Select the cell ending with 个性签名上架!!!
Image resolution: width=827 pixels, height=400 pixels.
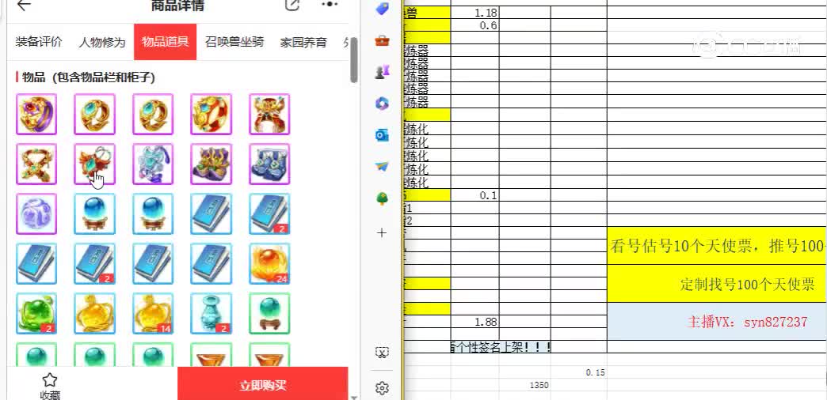501,347
